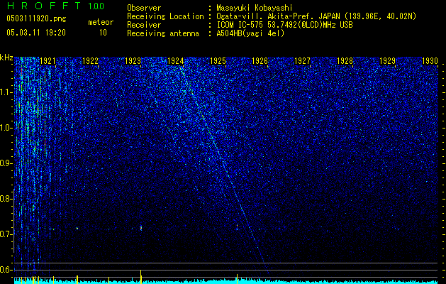This screenshot has width=446, height=284.
Task: Click time axis marker 1927
Action: (302, 60)
